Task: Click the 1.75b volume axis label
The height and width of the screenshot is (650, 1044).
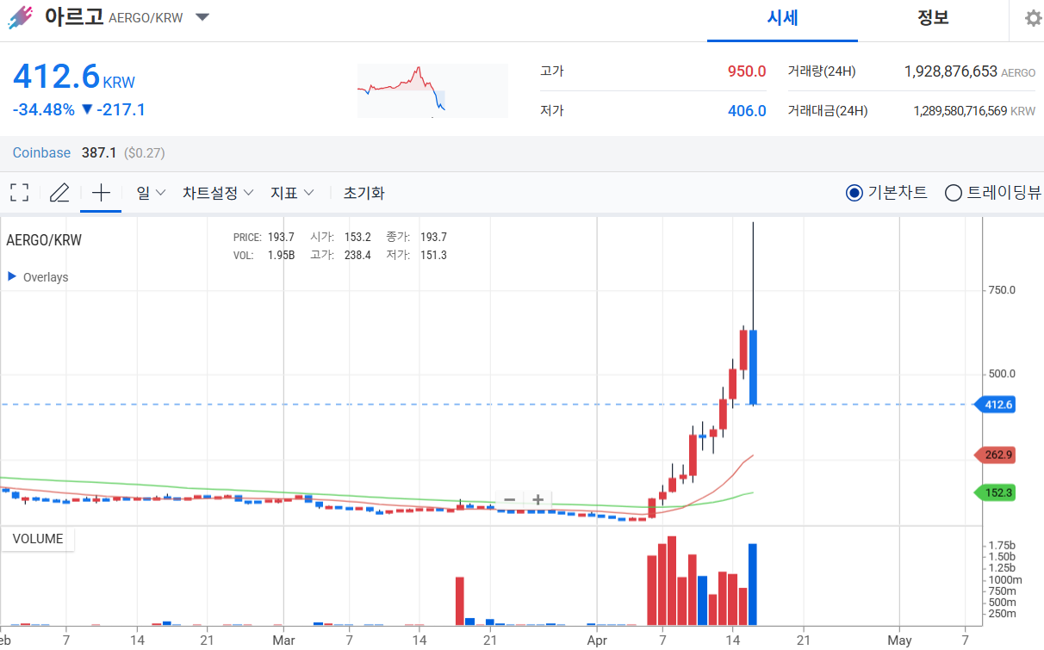Action: 1002,546
